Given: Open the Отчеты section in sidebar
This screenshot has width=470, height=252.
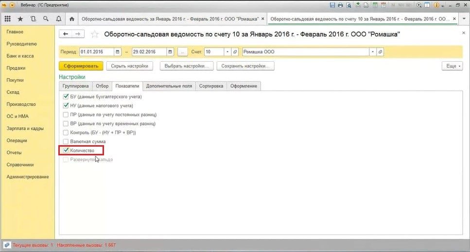Looking at the screenshot, I should click(x=14, y=152).
